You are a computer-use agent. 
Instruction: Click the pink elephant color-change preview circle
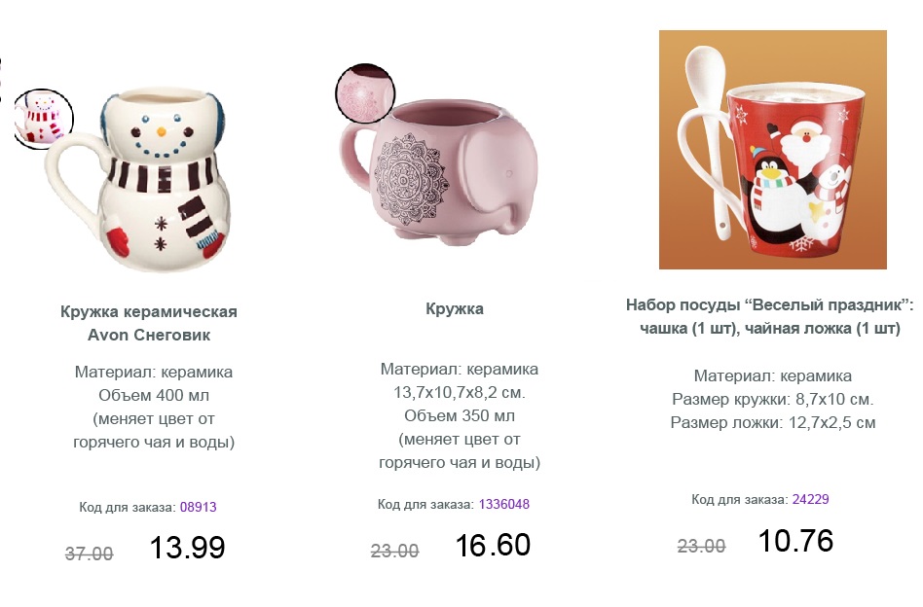pyautogui.click(x=365, y=94)
